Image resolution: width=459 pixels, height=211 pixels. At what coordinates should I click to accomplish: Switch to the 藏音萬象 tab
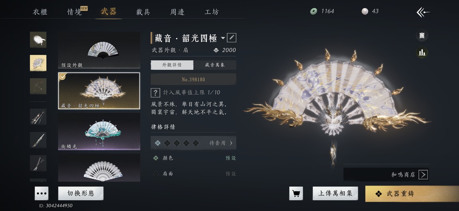215,65
